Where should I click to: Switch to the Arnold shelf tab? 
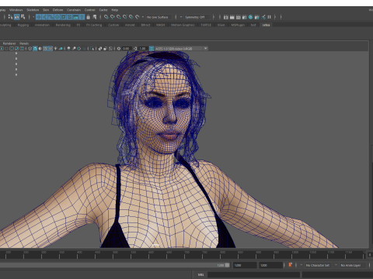point(130,25)
